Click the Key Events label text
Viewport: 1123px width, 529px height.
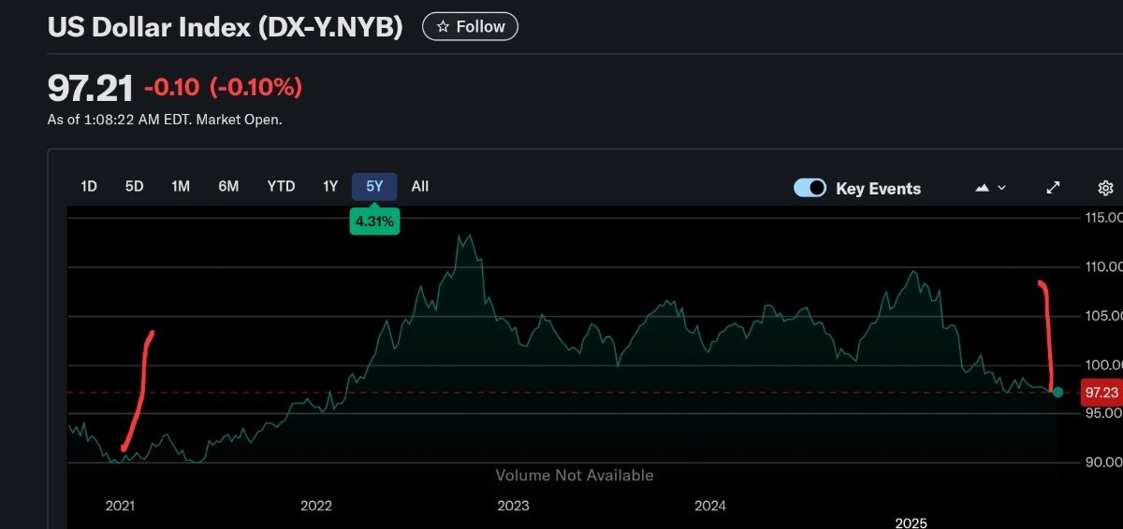(878, 189)
